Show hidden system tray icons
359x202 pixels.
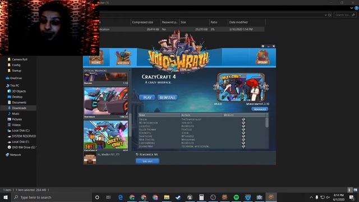click(311, 197)
